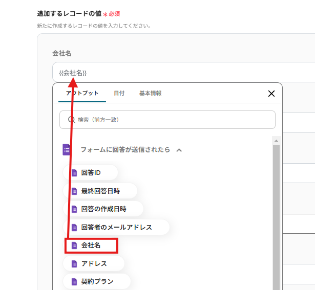This screenshot has height=290, width=315.
Task: Open the 基本情報 tab
Action: (x=151, y=93)
